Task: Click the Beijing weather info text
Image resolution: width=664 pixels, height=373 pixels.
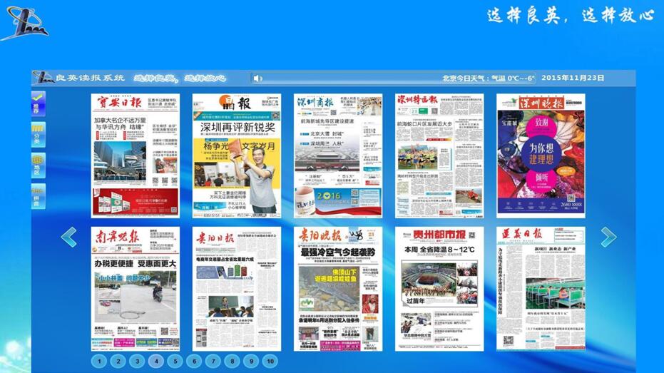Action: [489, 78]
